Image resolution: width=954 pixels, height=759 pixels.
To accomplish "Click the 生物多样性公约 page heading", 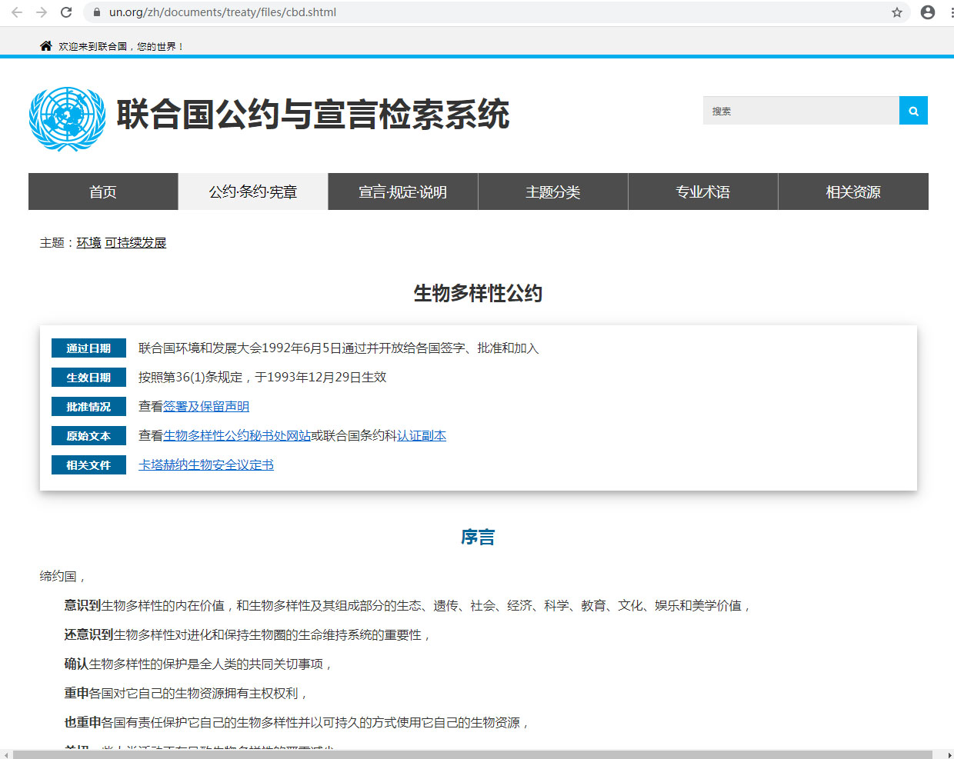I will pyautogui.click(x=478, y=293).
